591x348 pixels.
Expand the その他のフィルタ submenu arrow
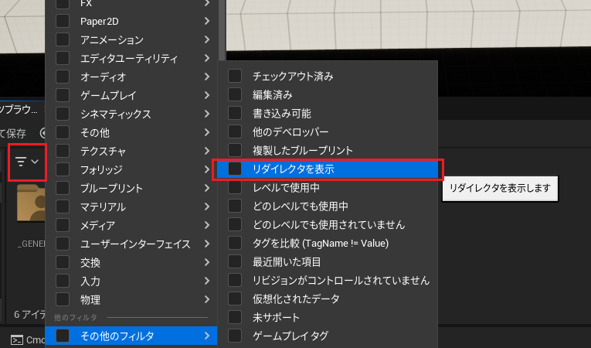[x=207, y=336]
